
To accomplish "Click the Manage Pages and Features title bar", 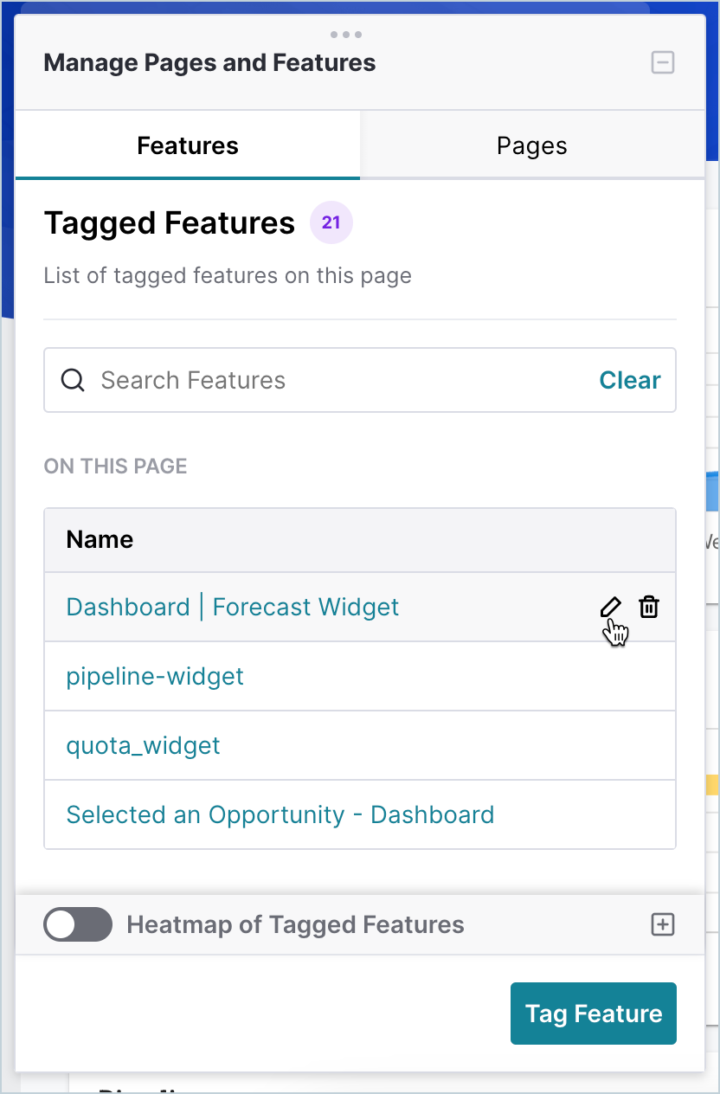I will pyautogui.click(x=209, y=63).
